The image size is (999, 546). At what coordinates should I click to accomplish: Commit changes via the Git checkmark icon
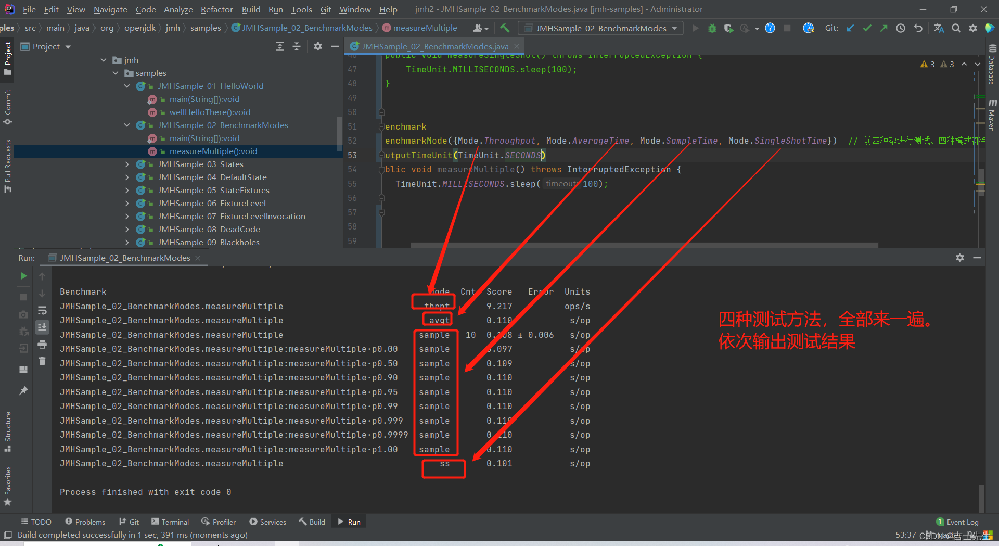point(866,28)
